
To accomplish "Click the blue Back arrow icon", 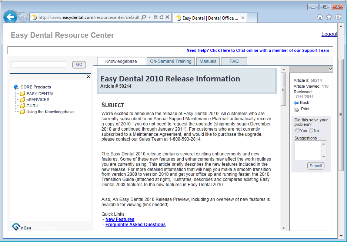I will point(296,103).
